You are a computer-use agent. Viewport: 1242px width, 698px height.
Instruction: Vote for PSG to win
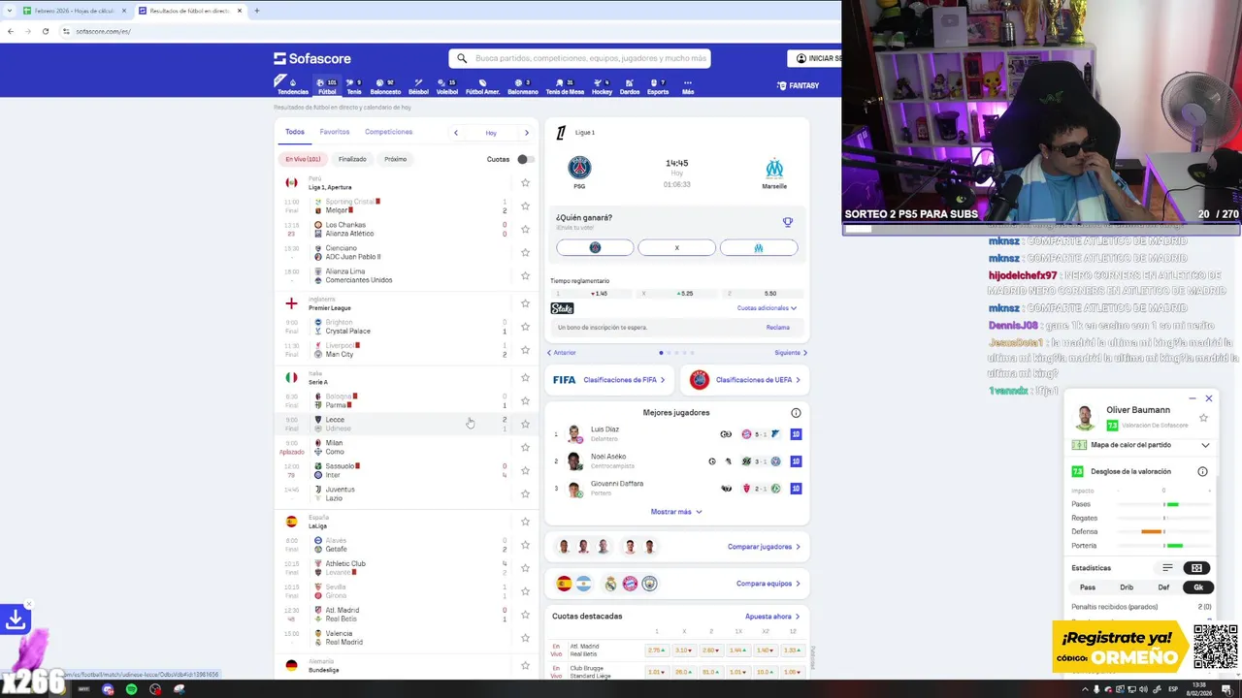click(595, 248)
